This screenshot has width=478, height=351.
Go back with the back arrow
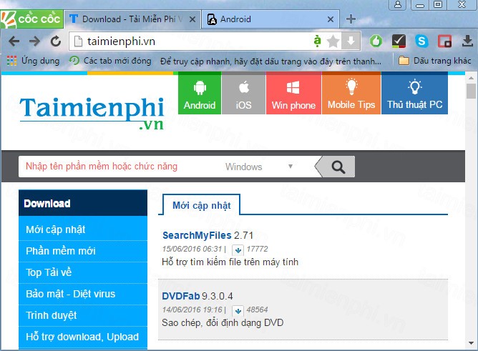14,41
